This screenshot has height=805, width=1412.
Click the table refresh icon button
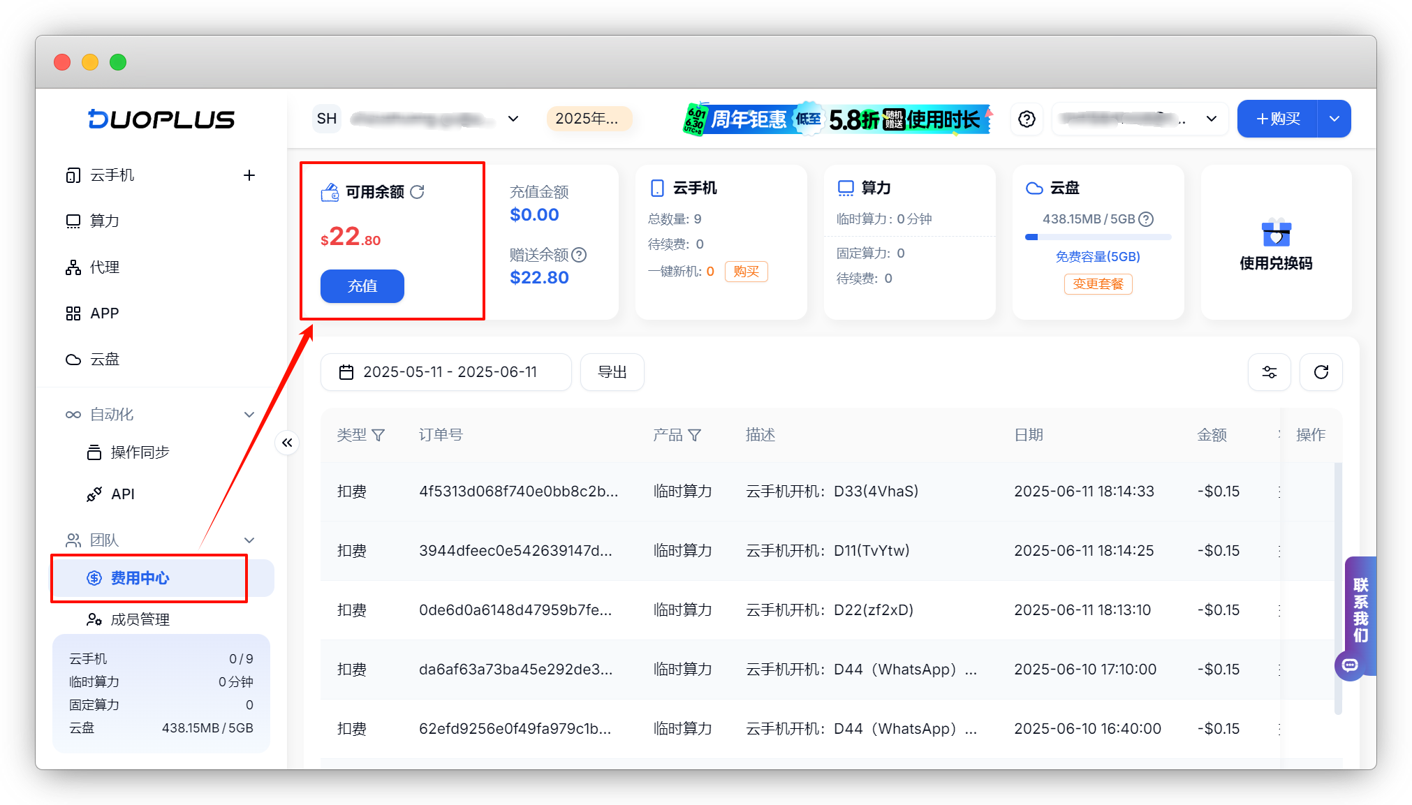click(x=1321, y=372)
